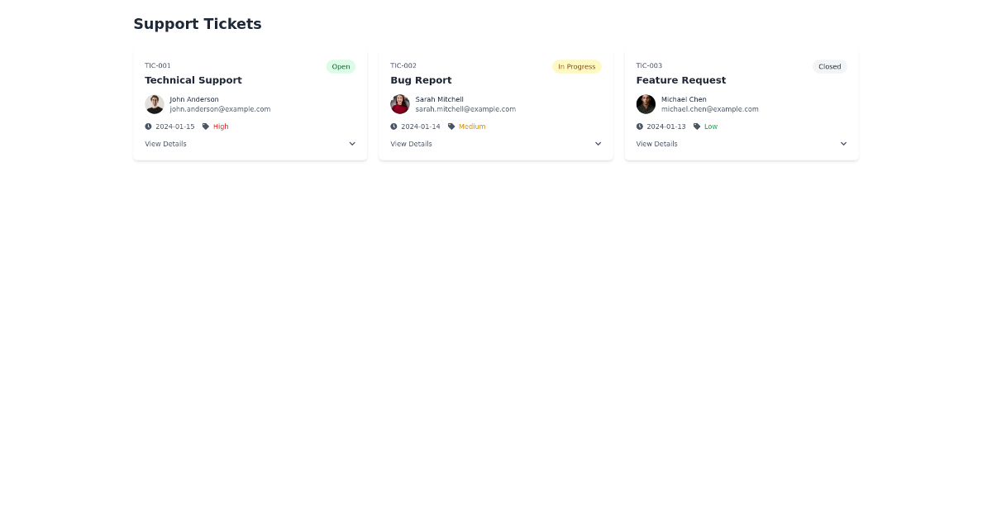
Task: Expand details for the Technical Support ticket
Action: click(x=352, y=143)
